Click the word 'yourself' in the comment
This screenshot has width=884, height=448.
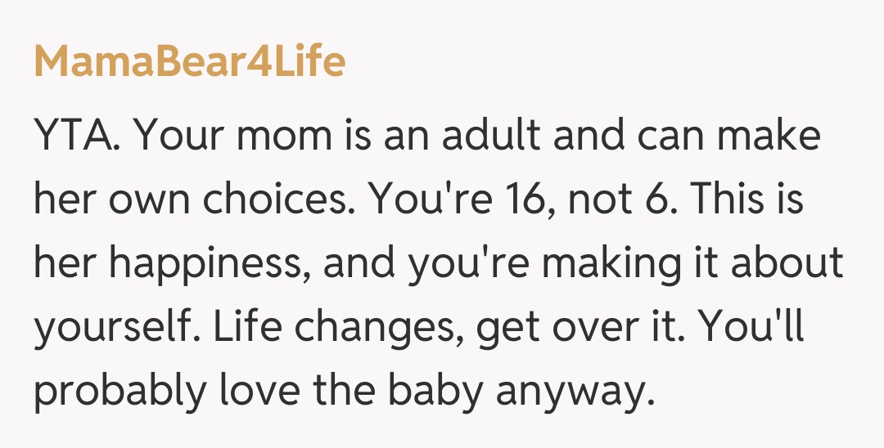(x=113, y=327)
